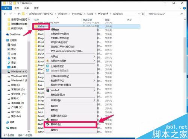This screenshot has height=139, width=188.
Task: Go back with the Back arrow
Action: [5, 14]
